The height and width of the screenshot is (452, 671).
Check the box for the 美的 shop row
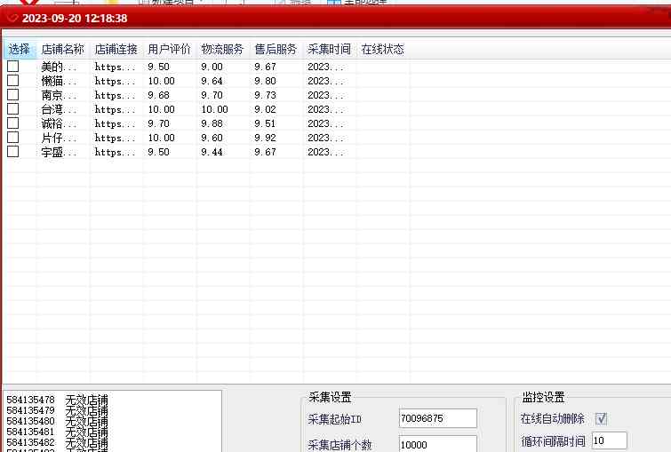[13, 67]
